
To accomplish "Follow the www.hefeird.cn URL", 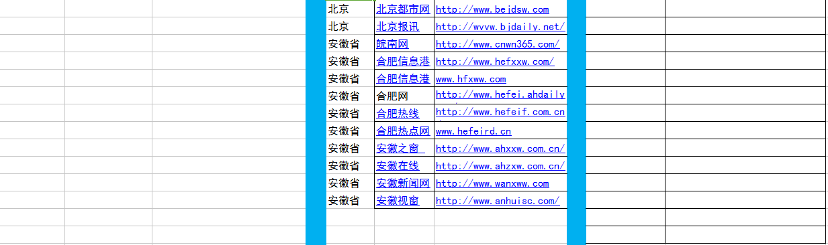I will [x=473, y=131].
